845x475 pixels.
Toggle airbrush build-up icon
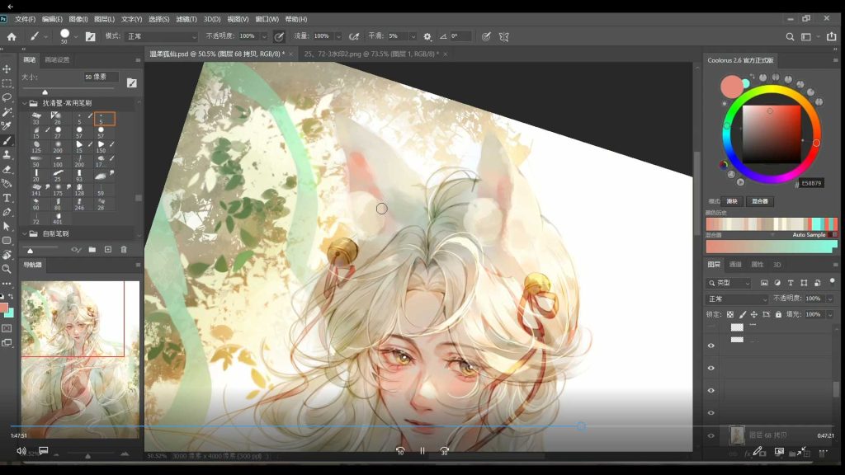click(354, 36)
